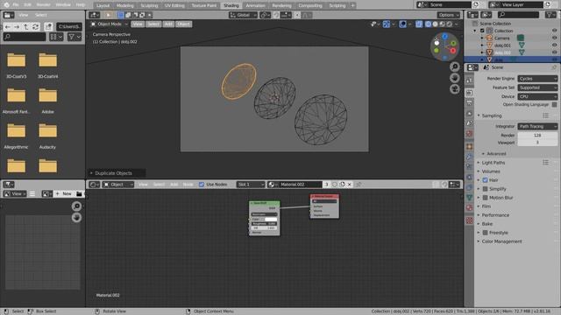
Task: Enable the Freestyle checkbox
Action: point(485,233)
